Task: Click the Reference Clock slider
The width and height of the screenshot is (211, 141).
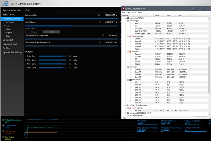Action: click(x=72, y=19)
